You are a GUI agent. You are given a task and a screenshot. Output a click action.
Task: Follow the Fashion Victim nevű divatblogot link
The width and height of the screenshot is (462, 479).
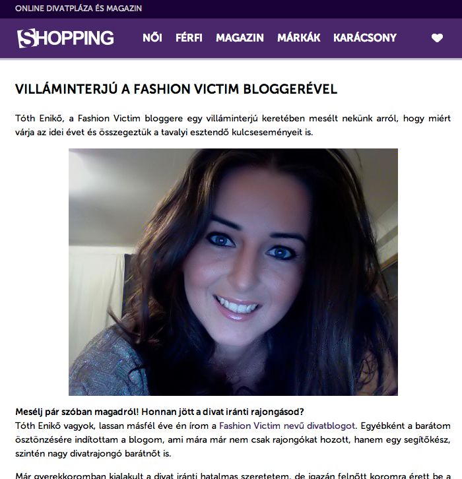tap(287, 426)
